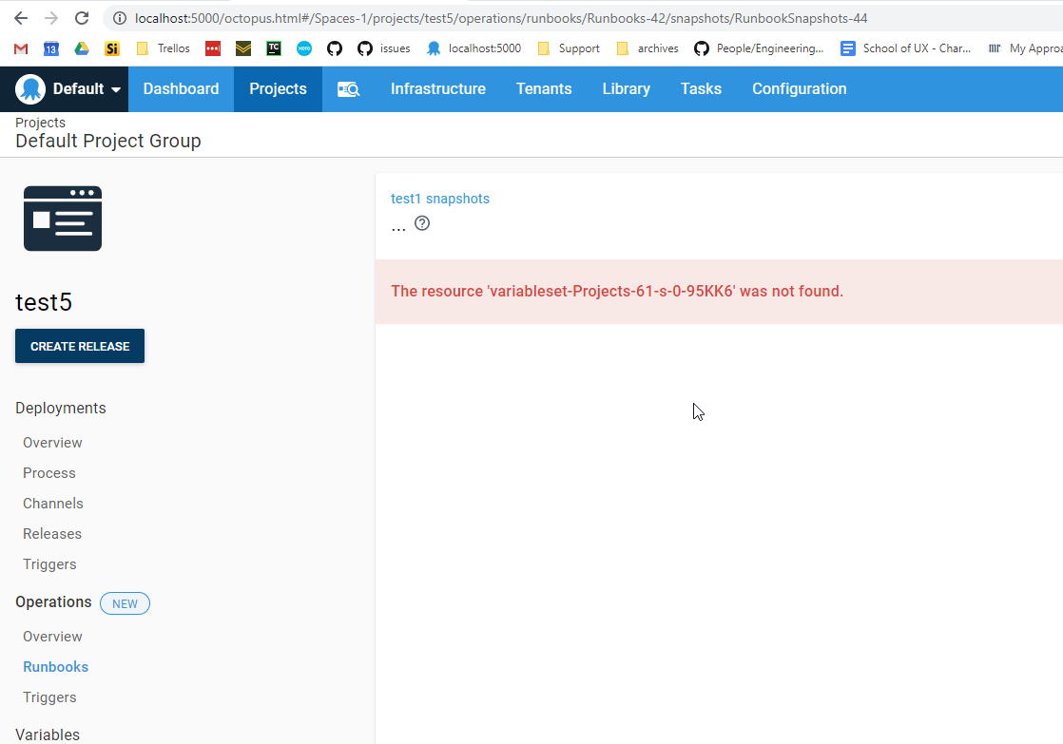Navigate to the Configuration menu
The width and height of the screenshot is (1063, 744).
pyautogui.click(x=799, y=88)
